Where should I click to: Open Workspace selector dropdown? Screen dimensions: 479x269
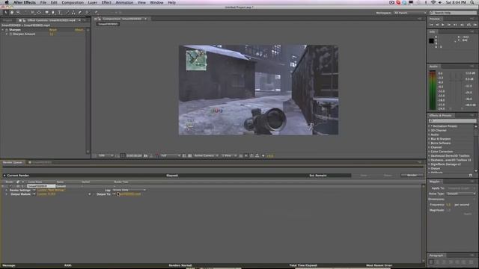pos(409,13)
